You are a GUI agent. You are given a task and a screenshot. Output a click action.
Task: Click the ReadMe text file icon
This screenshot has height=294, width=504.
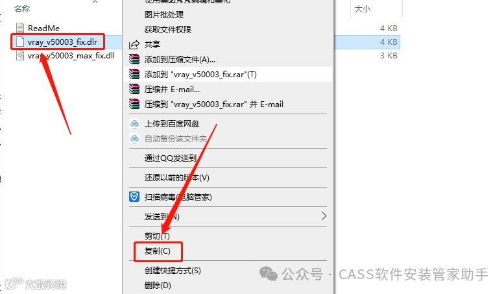coord(20,28)
